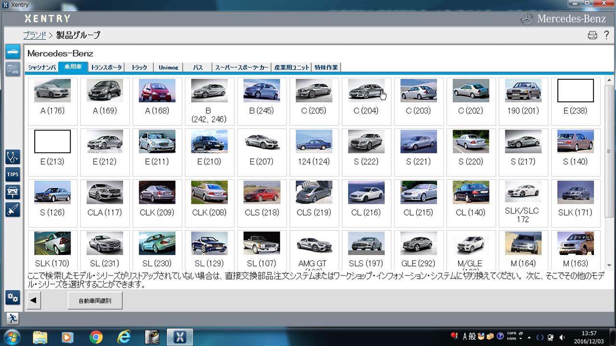
Task: Select the E (213) model tile
Action: coord(52,152)
